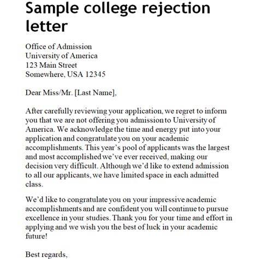Click the "123 Main Street" line
This screenshot has height=259, width=259.
51,65
